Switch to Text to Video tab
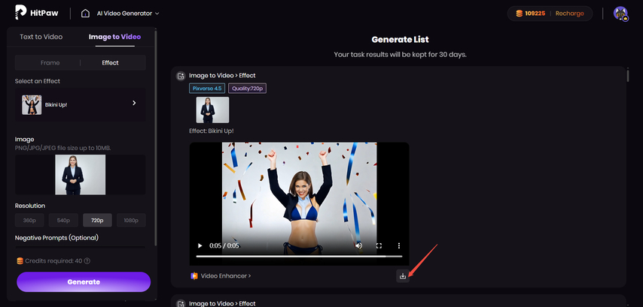643x307 pixels. (41, 37)
